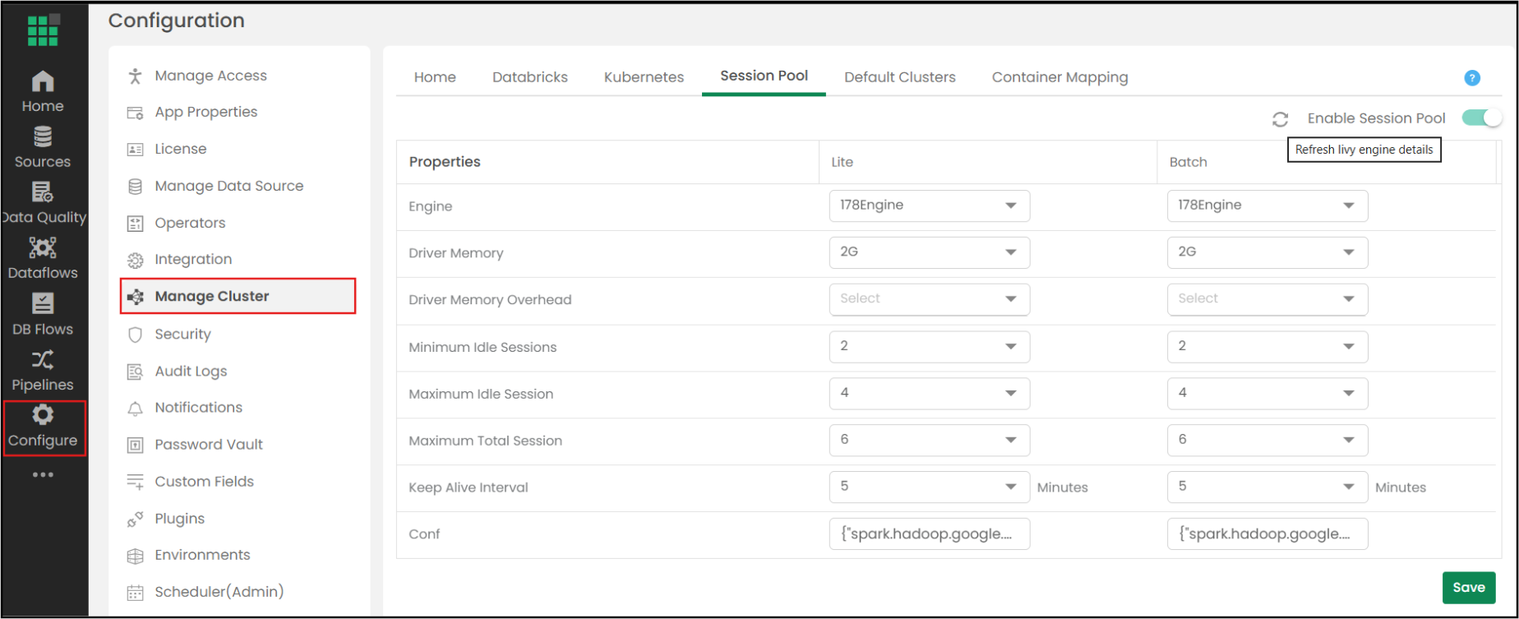Click the three-dots more icon in sidebar

[43, 474]
